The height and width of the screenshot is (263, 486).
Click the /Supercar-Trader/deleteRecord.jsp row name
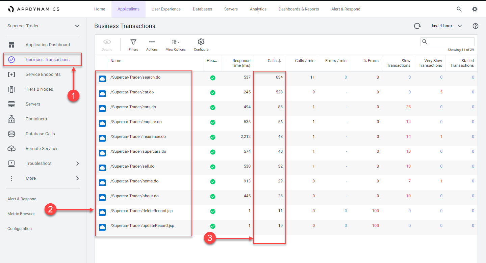coord(142,211)
